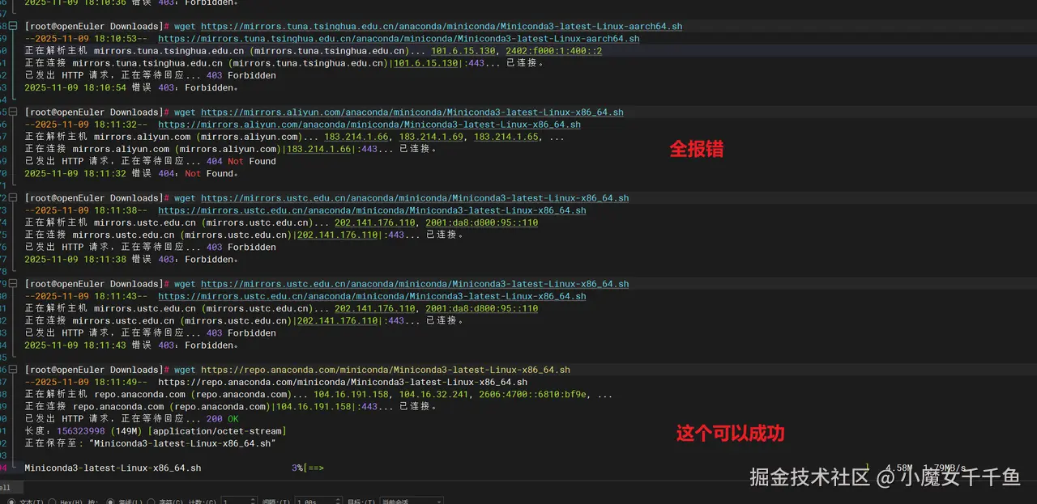This screenshot has width=1037, height=504.
Task: Open the tuna URL on the 18:10:53 line
Action: (x=399, y=39)
